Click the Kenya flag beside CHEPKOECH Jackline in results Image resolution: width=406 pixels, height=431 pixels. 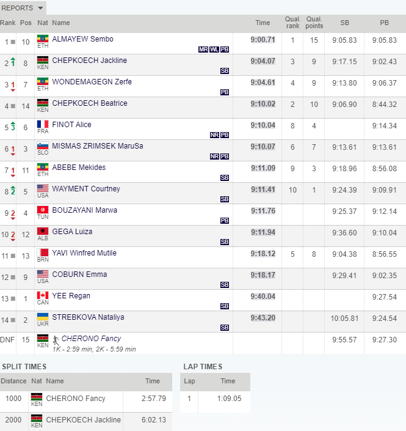tap(43, 60)
